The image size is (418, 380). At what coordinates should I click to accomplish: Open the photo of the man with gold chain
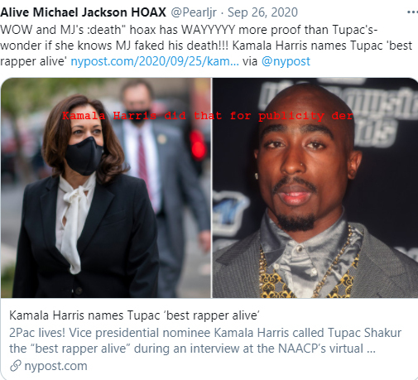coord(315,188)
